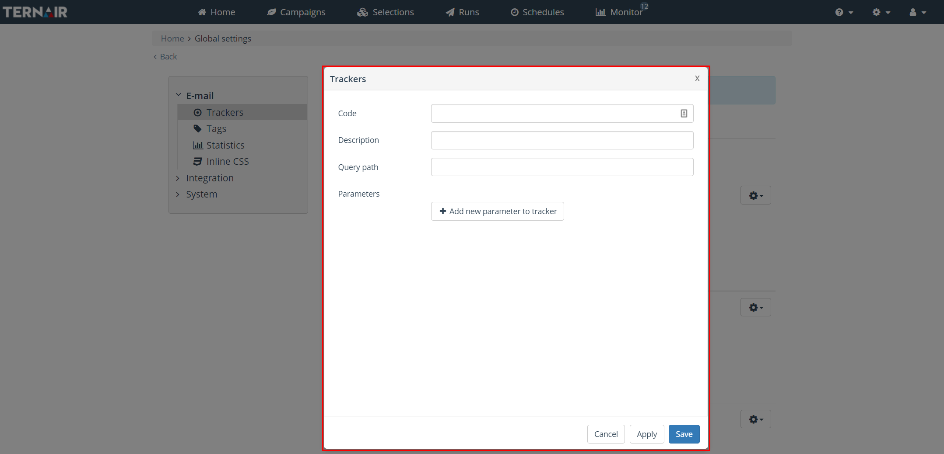Open the user account dropdown
The width and height of the screenshot is (944, 454).
pos(918,12)
